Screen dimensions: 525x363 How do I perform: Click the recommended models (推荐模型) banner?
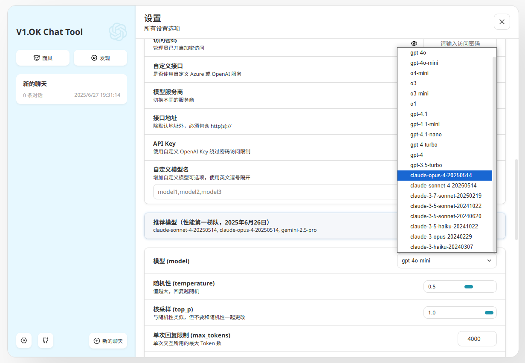[325, 226]
